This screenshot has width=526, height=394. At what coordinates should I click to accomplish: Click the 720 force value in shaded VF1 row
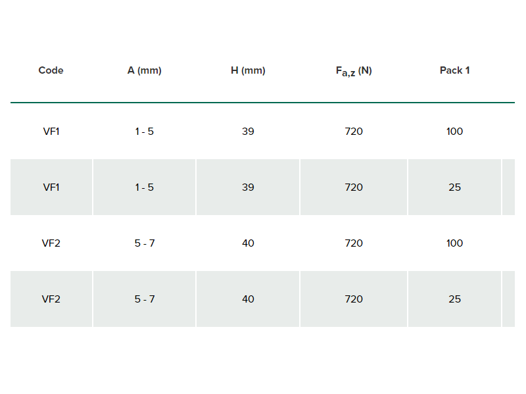354,187
